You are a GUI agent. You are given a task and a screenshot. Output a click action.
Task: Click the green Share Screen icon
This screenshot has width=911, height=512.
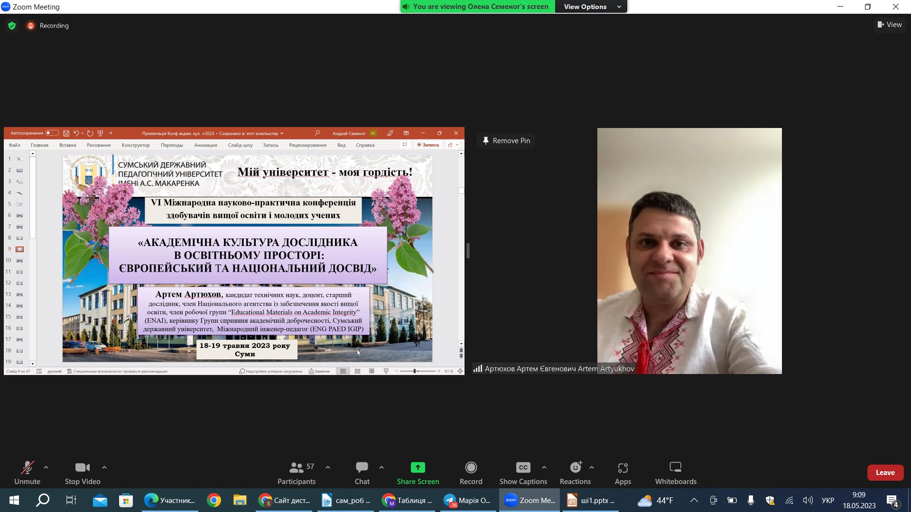coord(418,468)
